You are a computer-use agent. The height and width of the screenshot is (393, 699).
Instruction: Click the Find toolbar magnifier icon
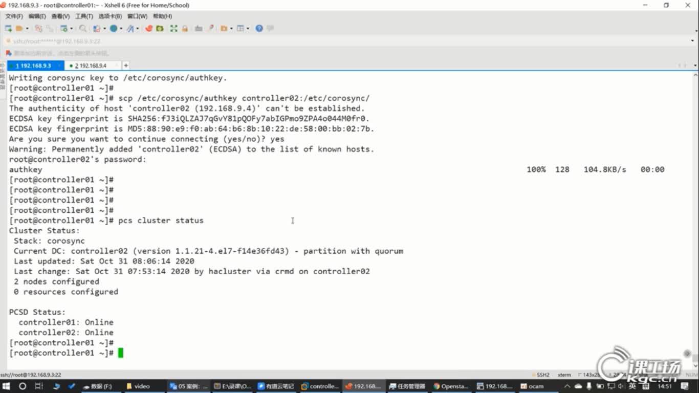82,29
